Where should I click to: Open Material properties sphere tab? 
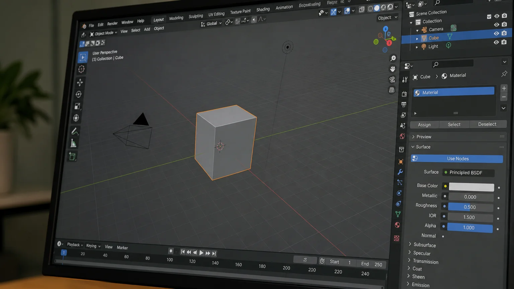coord(397,225)
